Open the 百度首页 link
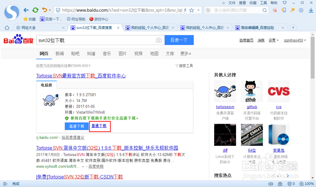This screenshot has height=187, width=316. tap(246, 40)
